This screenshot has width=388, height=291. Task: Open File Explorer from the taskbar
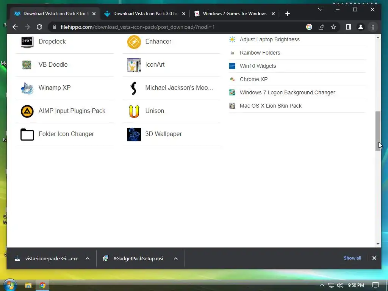click(28, 285)
